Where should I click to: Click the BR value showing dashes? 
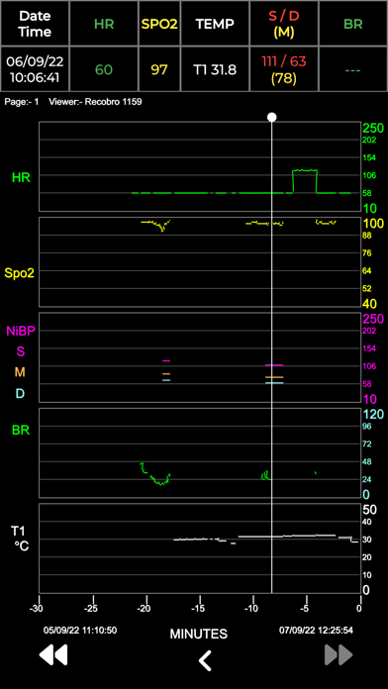[352, 70]
